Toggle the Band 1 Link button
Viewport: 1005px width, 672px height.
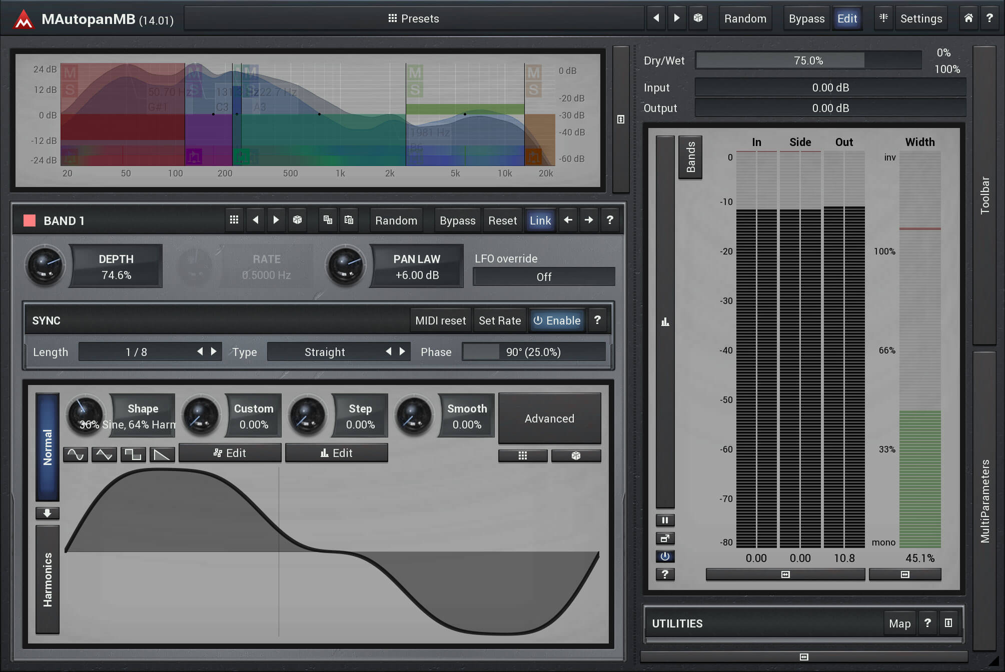pyautogui.click(x=540, y=220)
